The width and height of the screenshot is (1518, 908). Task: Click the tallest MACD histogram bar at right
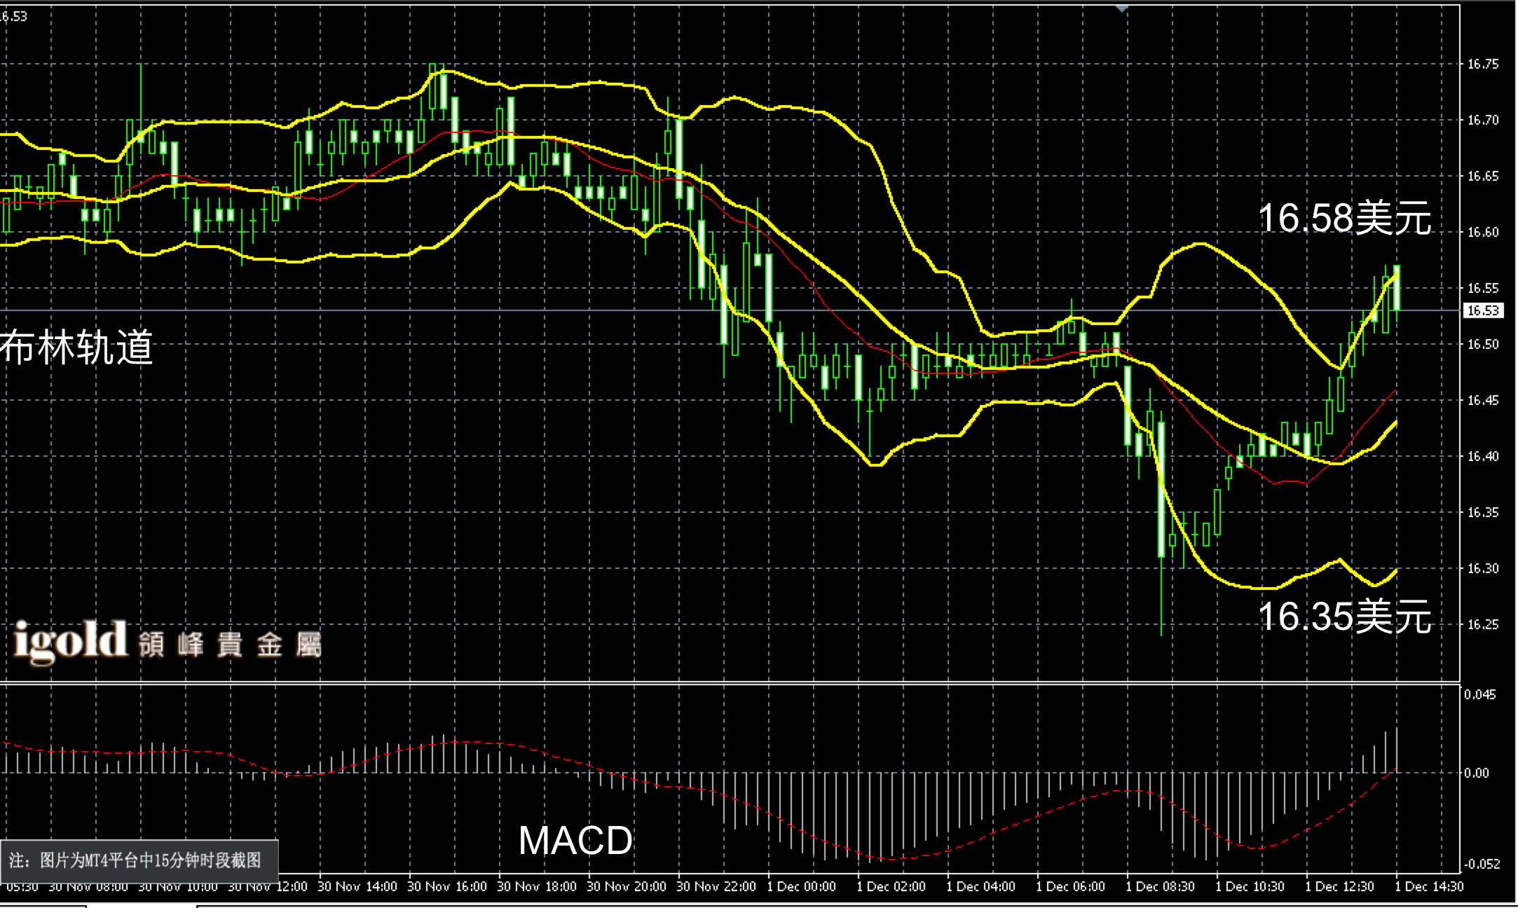1397,751
